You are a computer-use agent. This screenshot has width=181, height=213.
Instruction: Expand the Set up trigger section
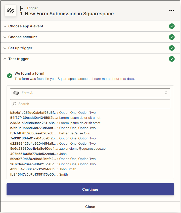(x=90, y=48)
